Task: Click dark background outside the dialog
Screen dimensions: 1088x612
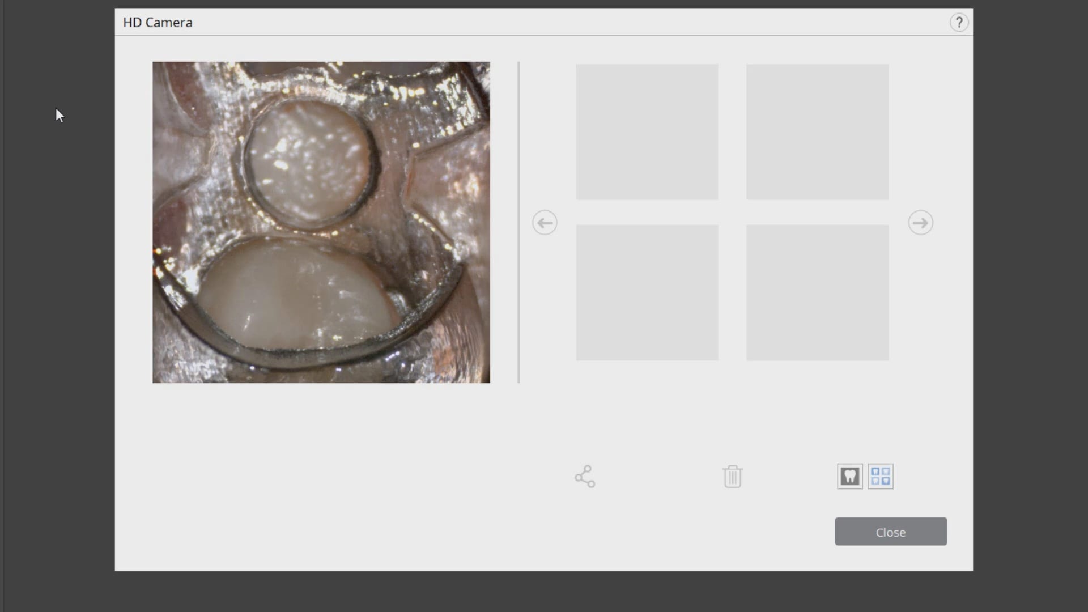Action: (x=57, y=340)
